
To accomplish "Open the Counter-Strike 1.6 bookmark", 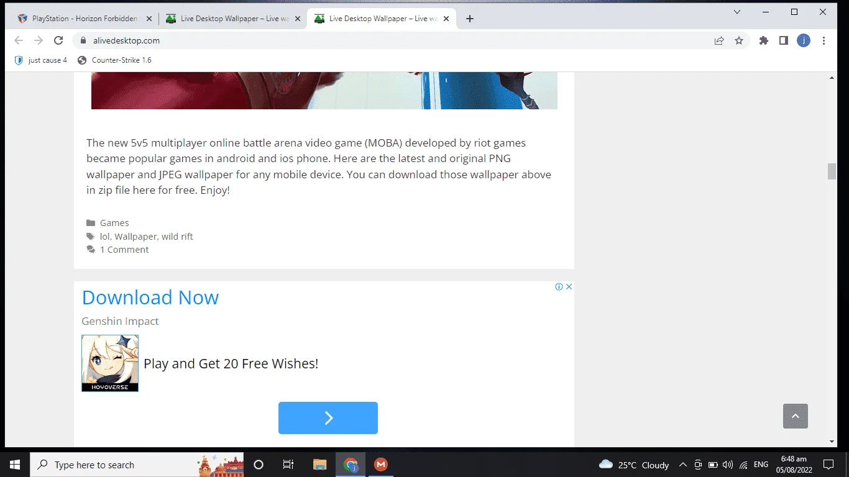I will click(114, 60).
